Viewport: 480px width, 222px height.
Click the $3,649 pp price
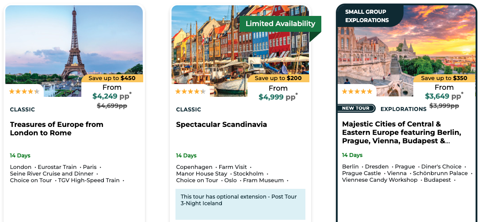click(443, 96)
